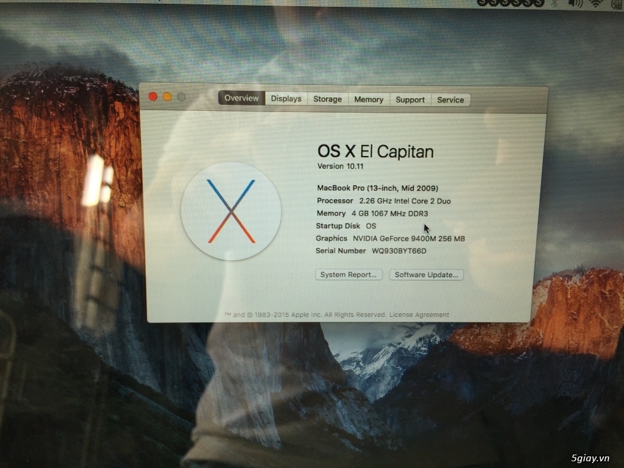Click the OS X El Capitan logo

pos(231,211)
